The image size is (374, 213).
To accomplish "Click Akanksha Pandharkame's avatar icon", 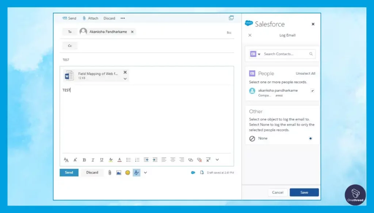I will click(83, 32).
